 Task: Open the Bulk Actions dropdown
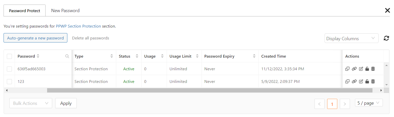pos(31,103)
